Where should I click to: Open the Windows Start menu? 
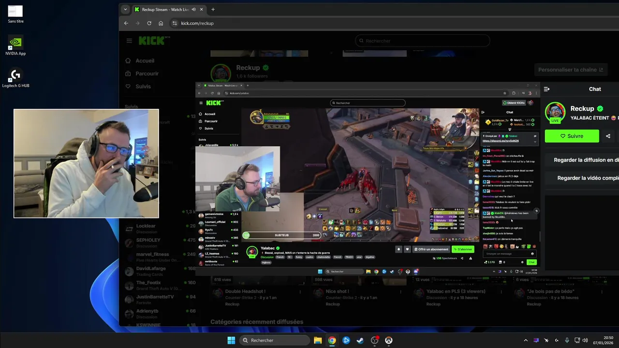[x=231, y=340]
